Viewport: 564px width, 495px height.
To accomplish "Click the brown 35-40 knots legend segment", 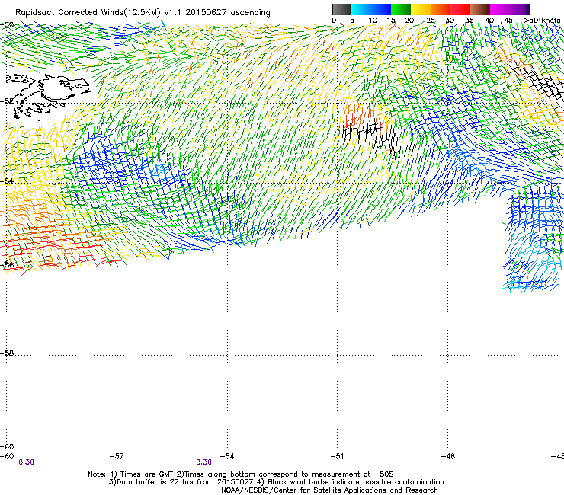I will 480,9.
